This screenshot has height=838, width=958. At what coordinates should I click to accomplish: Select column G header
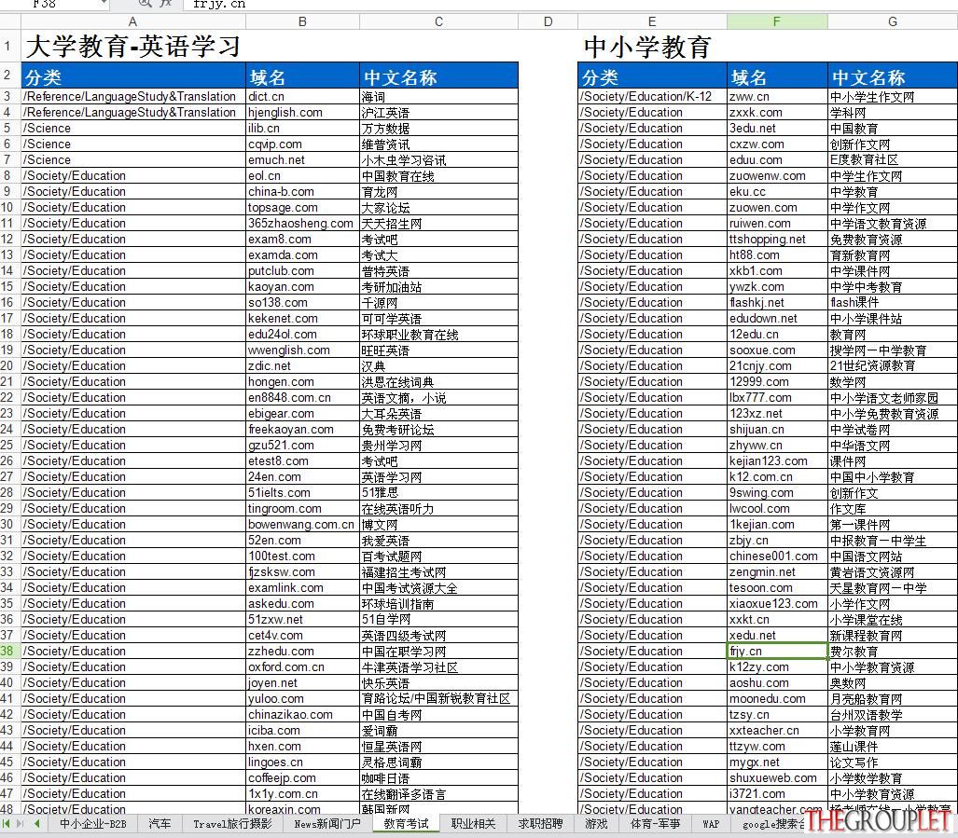tap(893, 21)
